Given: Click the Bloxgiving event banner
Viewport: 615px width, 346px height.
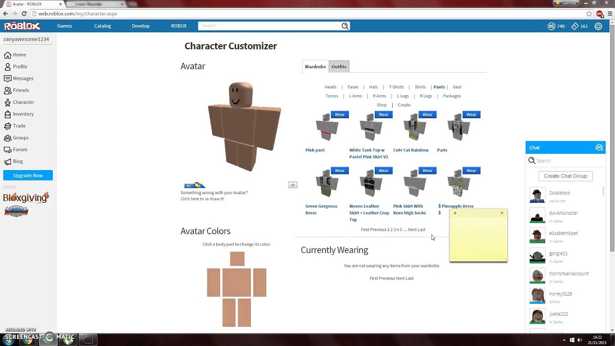Looking at the screenshot, I should coord(26,198).
